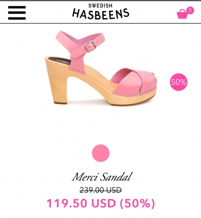
Task: Open the Merci Sandal product image
Action: (101, 67)
